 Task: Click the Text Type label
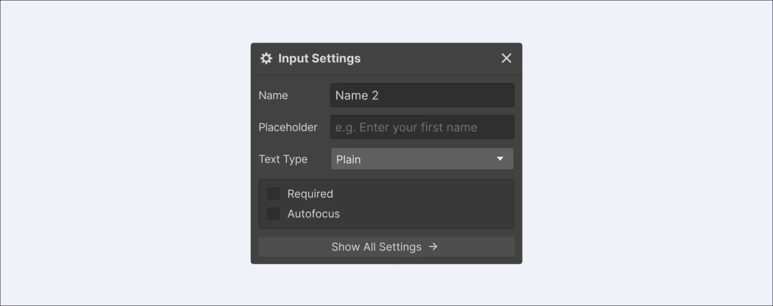pyautogui.click(x=283, y=159)
